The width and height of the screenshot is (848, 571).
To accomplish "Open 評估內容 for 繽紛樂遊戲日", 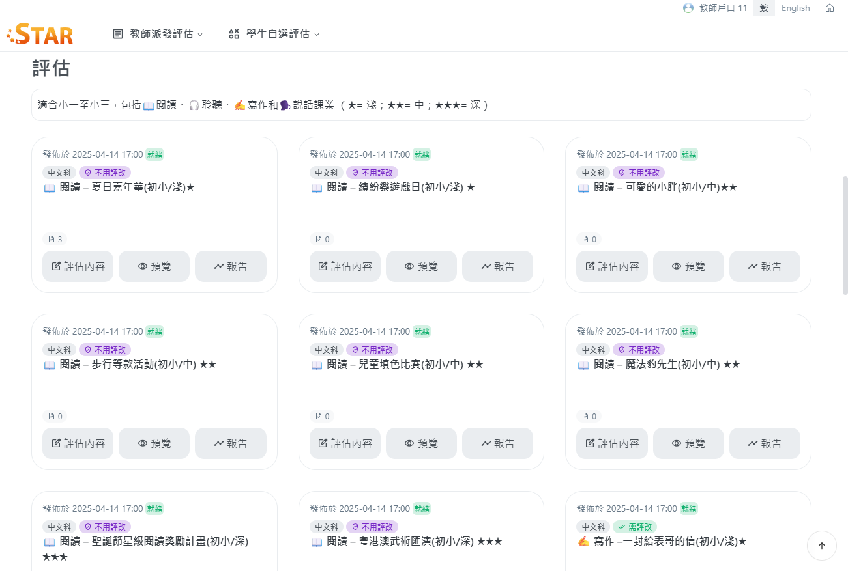I will [345, 266].
